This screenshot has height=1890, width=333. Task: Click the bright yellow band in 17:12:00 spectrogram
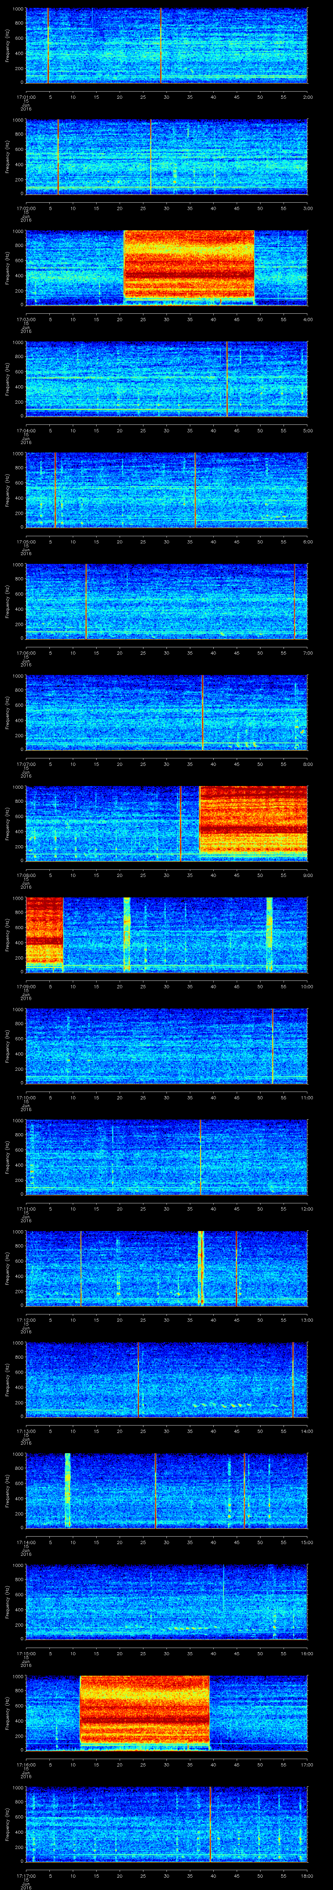201,1268
